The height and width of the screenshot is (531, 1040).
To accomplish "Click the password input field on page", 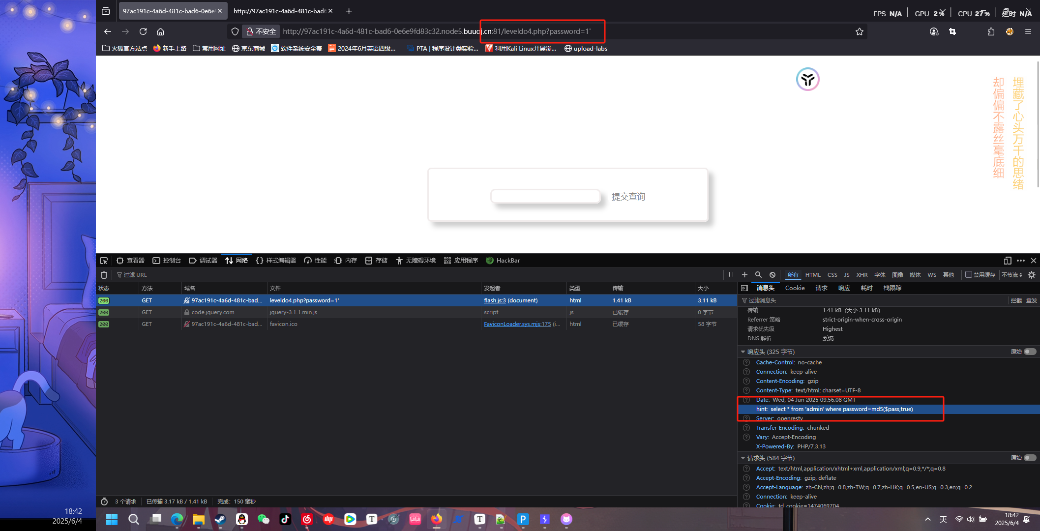I will click(x=545, y=196).
